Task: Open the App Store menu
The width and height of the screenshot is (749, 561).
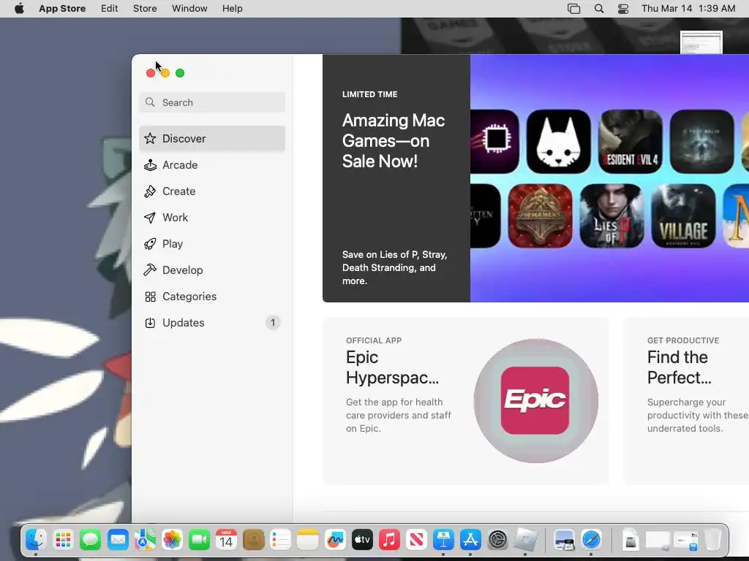Action: coord(62,9)
